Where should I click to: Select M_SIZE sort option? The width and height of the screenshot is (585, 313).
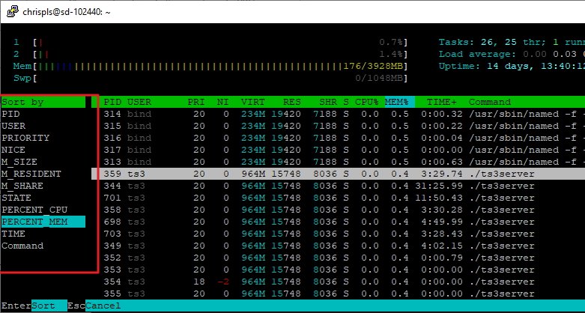(19, 162)
